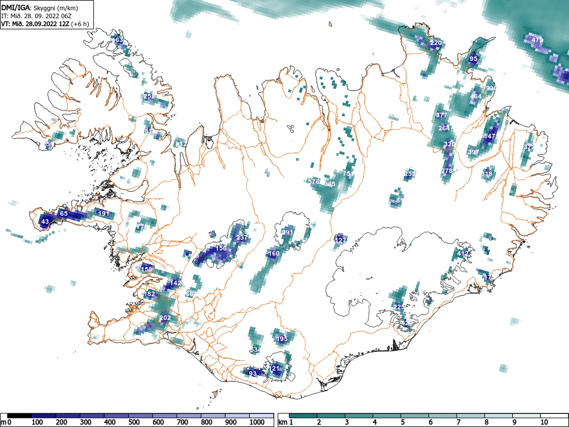Click the 1000 label in the metres legend
This screenshot has height=427, width=569.
(257, 422)
